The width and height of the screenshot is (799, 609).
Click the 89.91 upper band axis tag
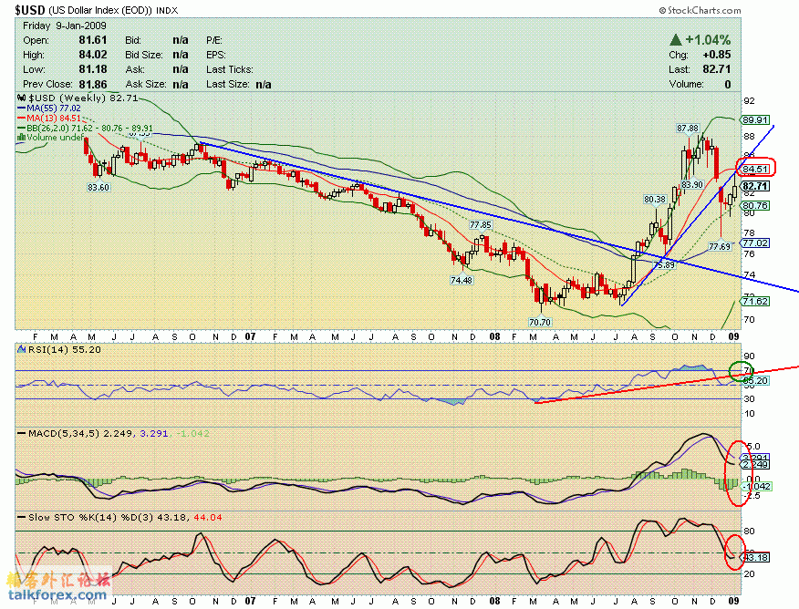754,120
